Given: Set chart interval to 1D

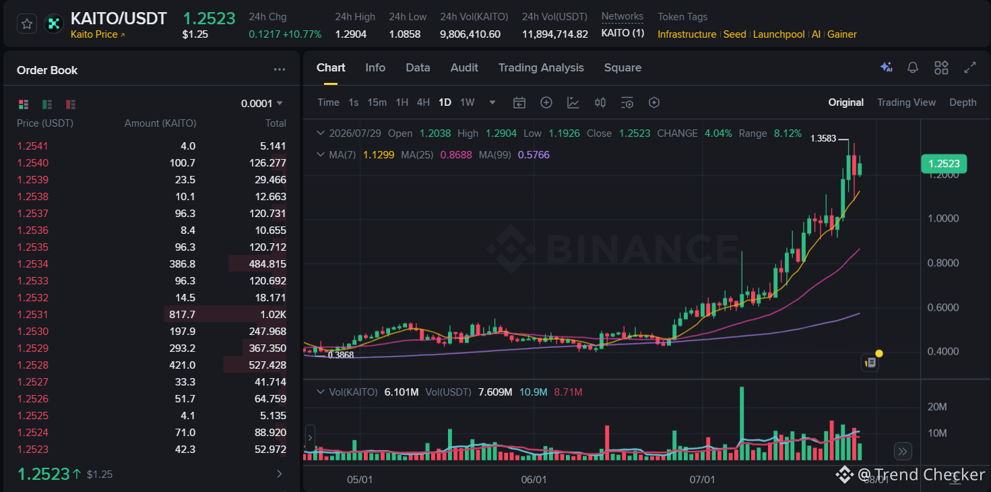Looking at the screenshot, I should [445, 102].
